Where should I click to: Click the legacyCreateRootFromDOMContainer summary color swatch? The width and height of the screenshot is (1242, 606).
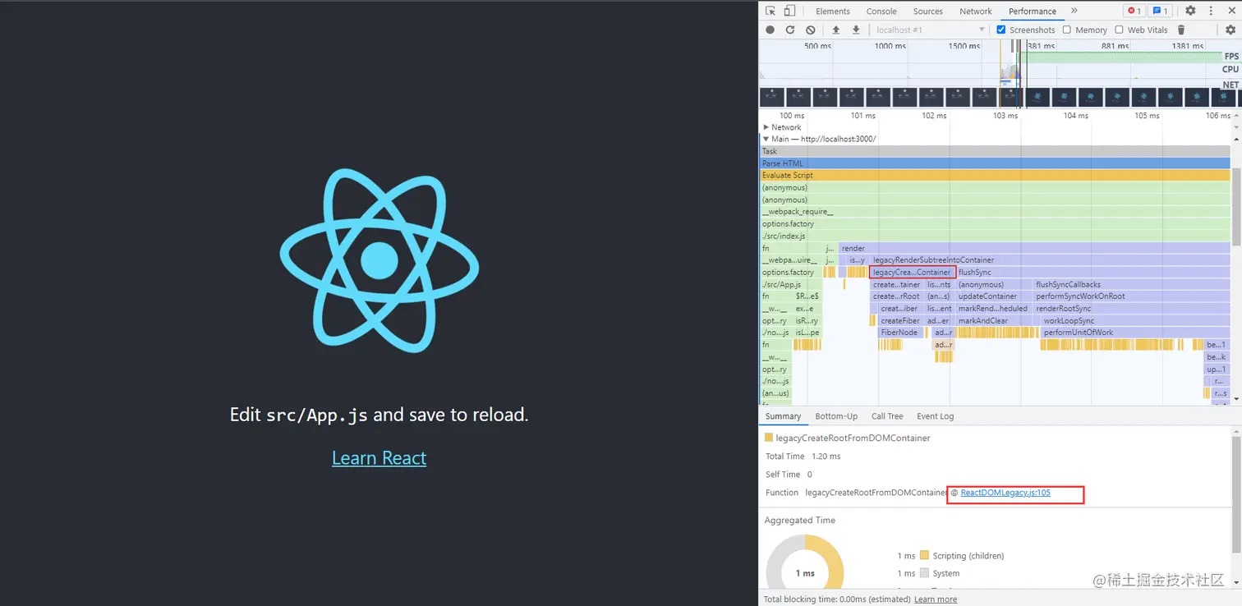point(769,438)
